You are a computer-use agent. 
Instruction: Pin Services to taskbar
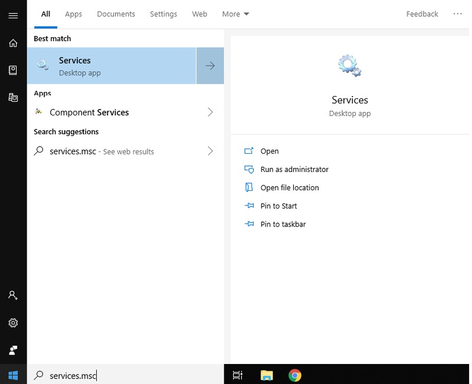click(x=283, y=224)
